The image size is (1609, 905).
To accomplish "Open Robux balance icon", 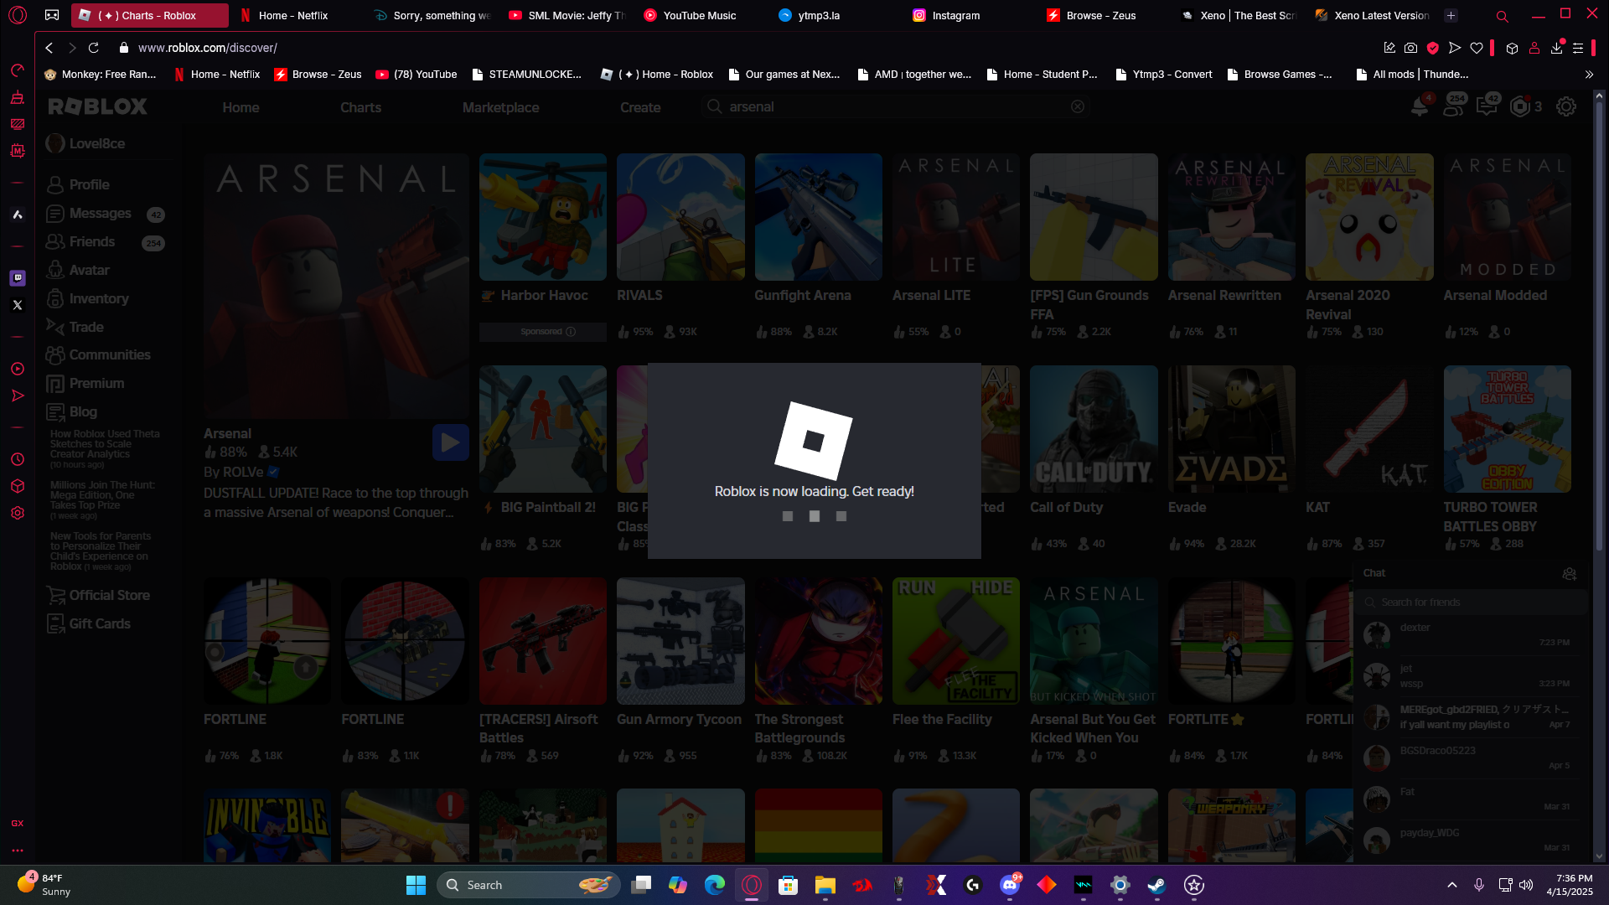I will [x=1519, y=107].
